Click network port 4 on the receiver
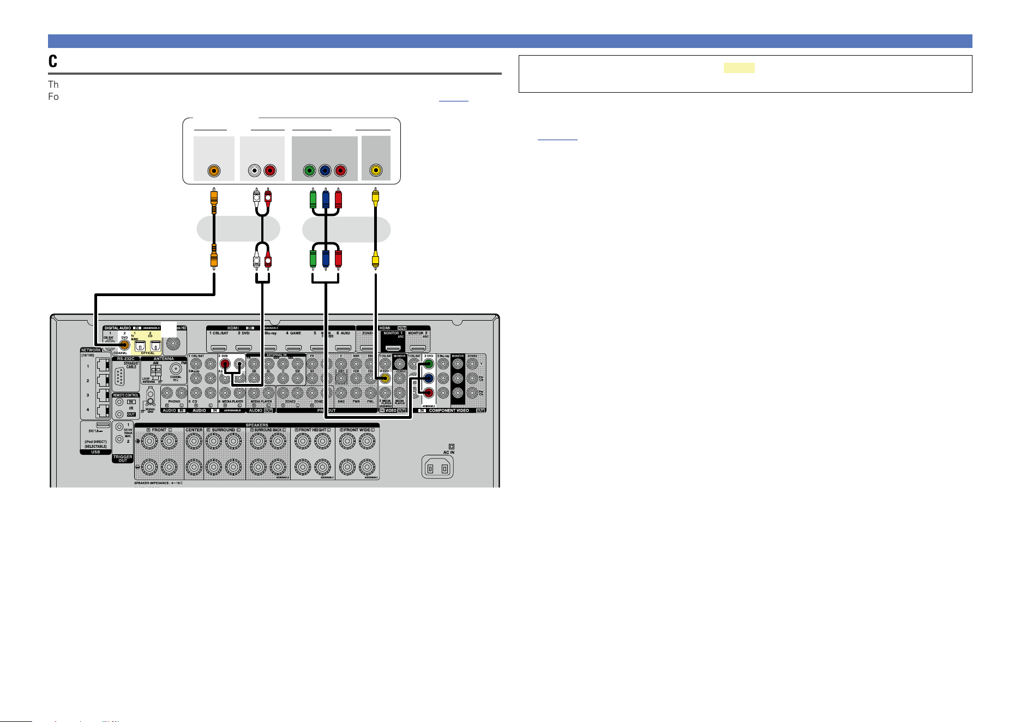This screenshot has width=1021, height=722. 103,410
